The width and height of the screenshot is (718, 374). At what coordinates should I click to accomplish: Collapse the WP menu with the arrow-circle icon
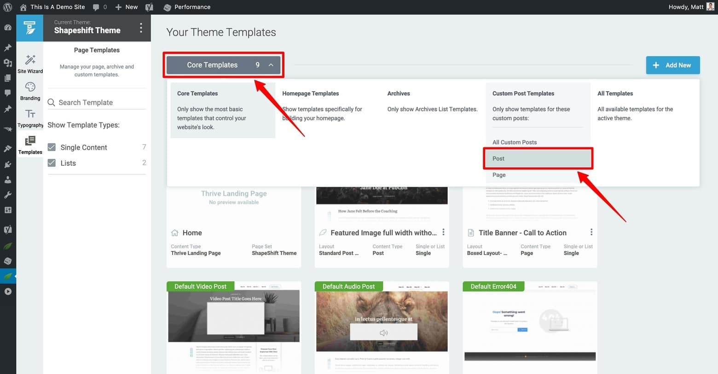(x=8, y=292)
